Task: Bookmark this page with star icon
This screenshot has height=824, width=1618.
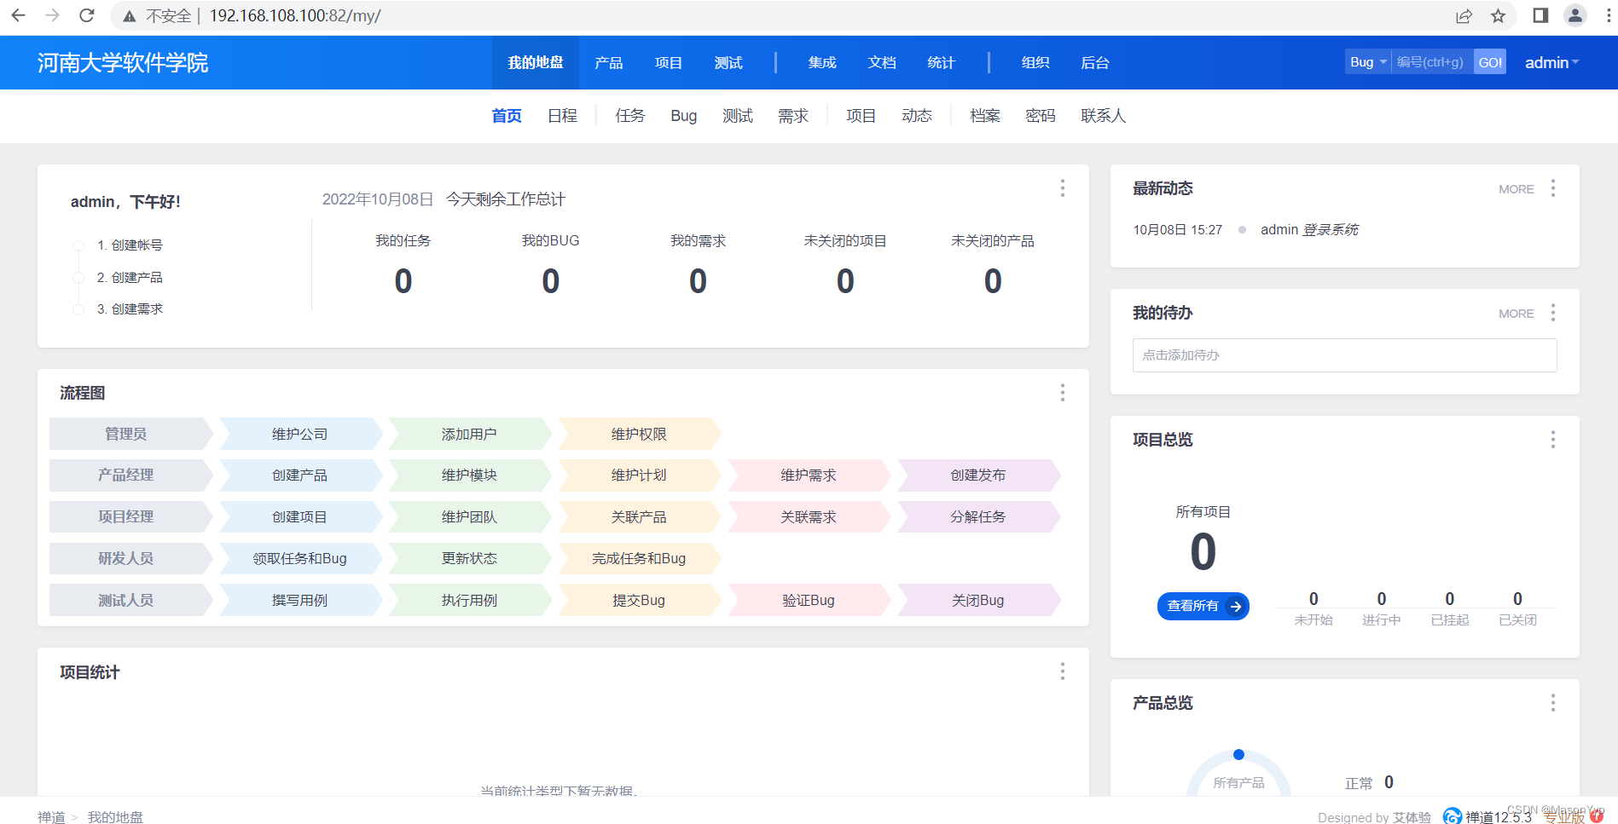Action: [1498, 16]
